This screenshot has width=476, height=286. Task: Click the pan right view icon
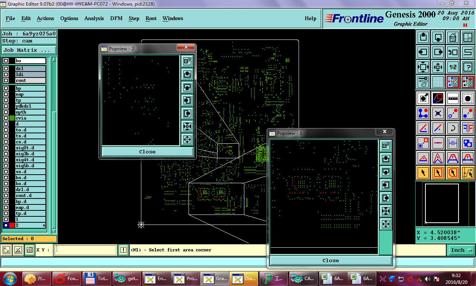tap(438, 52)
